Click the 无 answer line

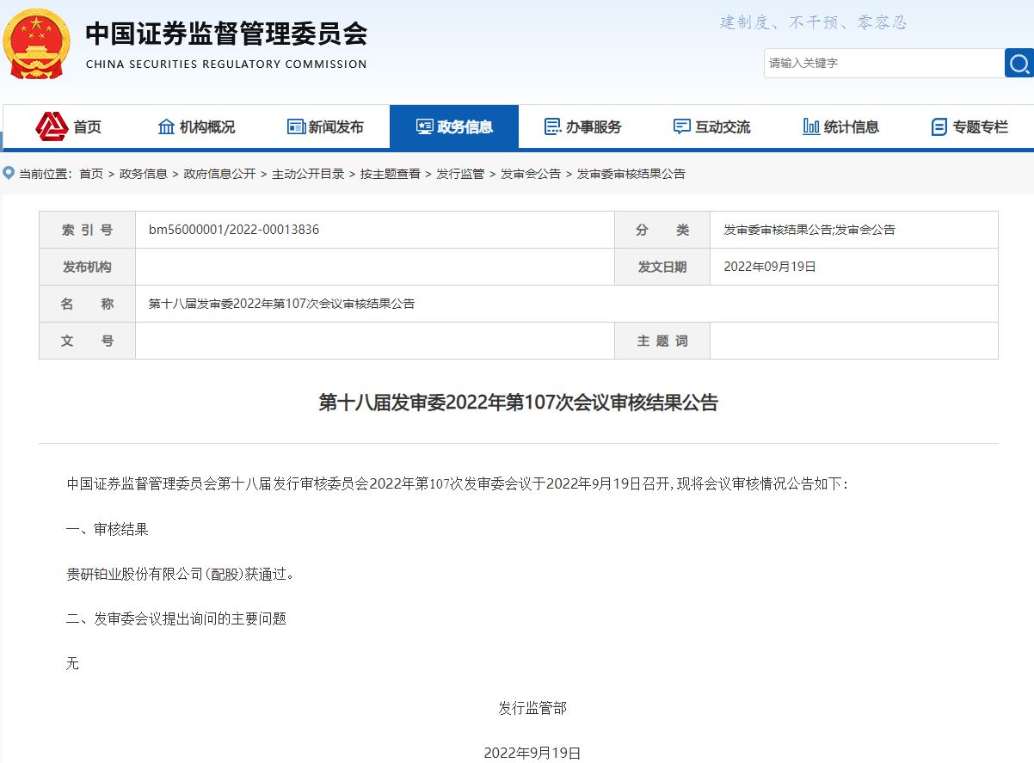tap(72, 663)
